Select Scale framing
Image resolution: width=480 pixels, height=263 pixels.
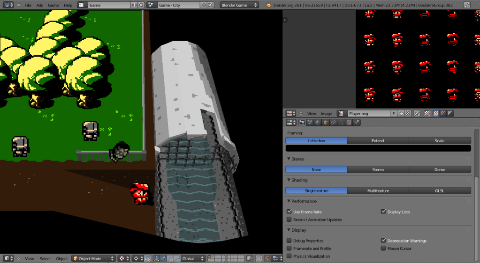tap(440, 141)
